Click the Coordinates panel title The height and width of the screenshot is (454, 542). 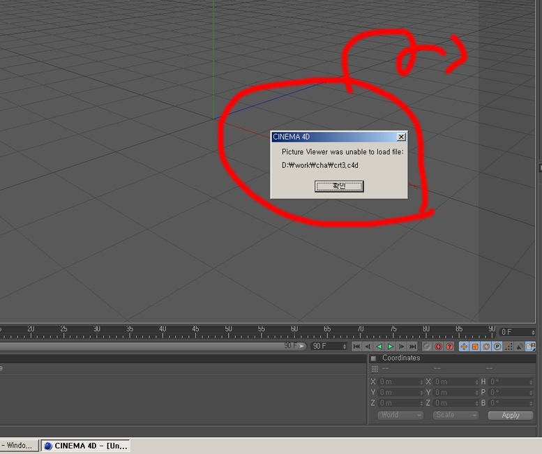tap(401, 358)
